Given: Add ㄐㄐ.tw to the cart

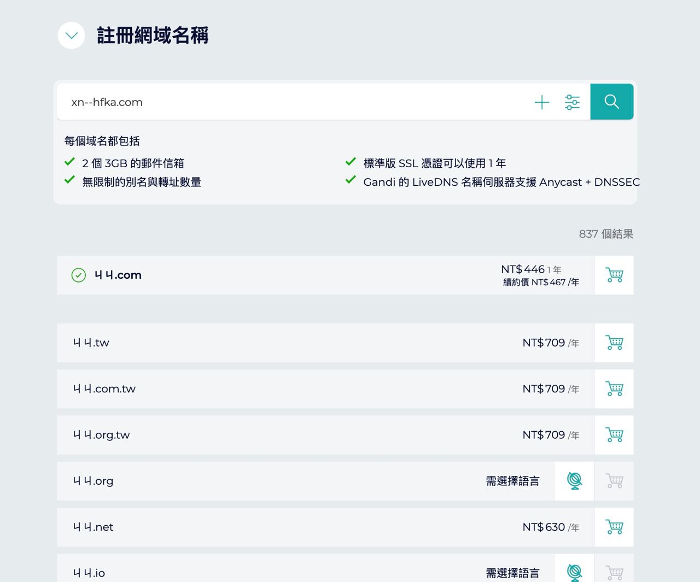Looking at the screenshot, I should tap(614, 343).
